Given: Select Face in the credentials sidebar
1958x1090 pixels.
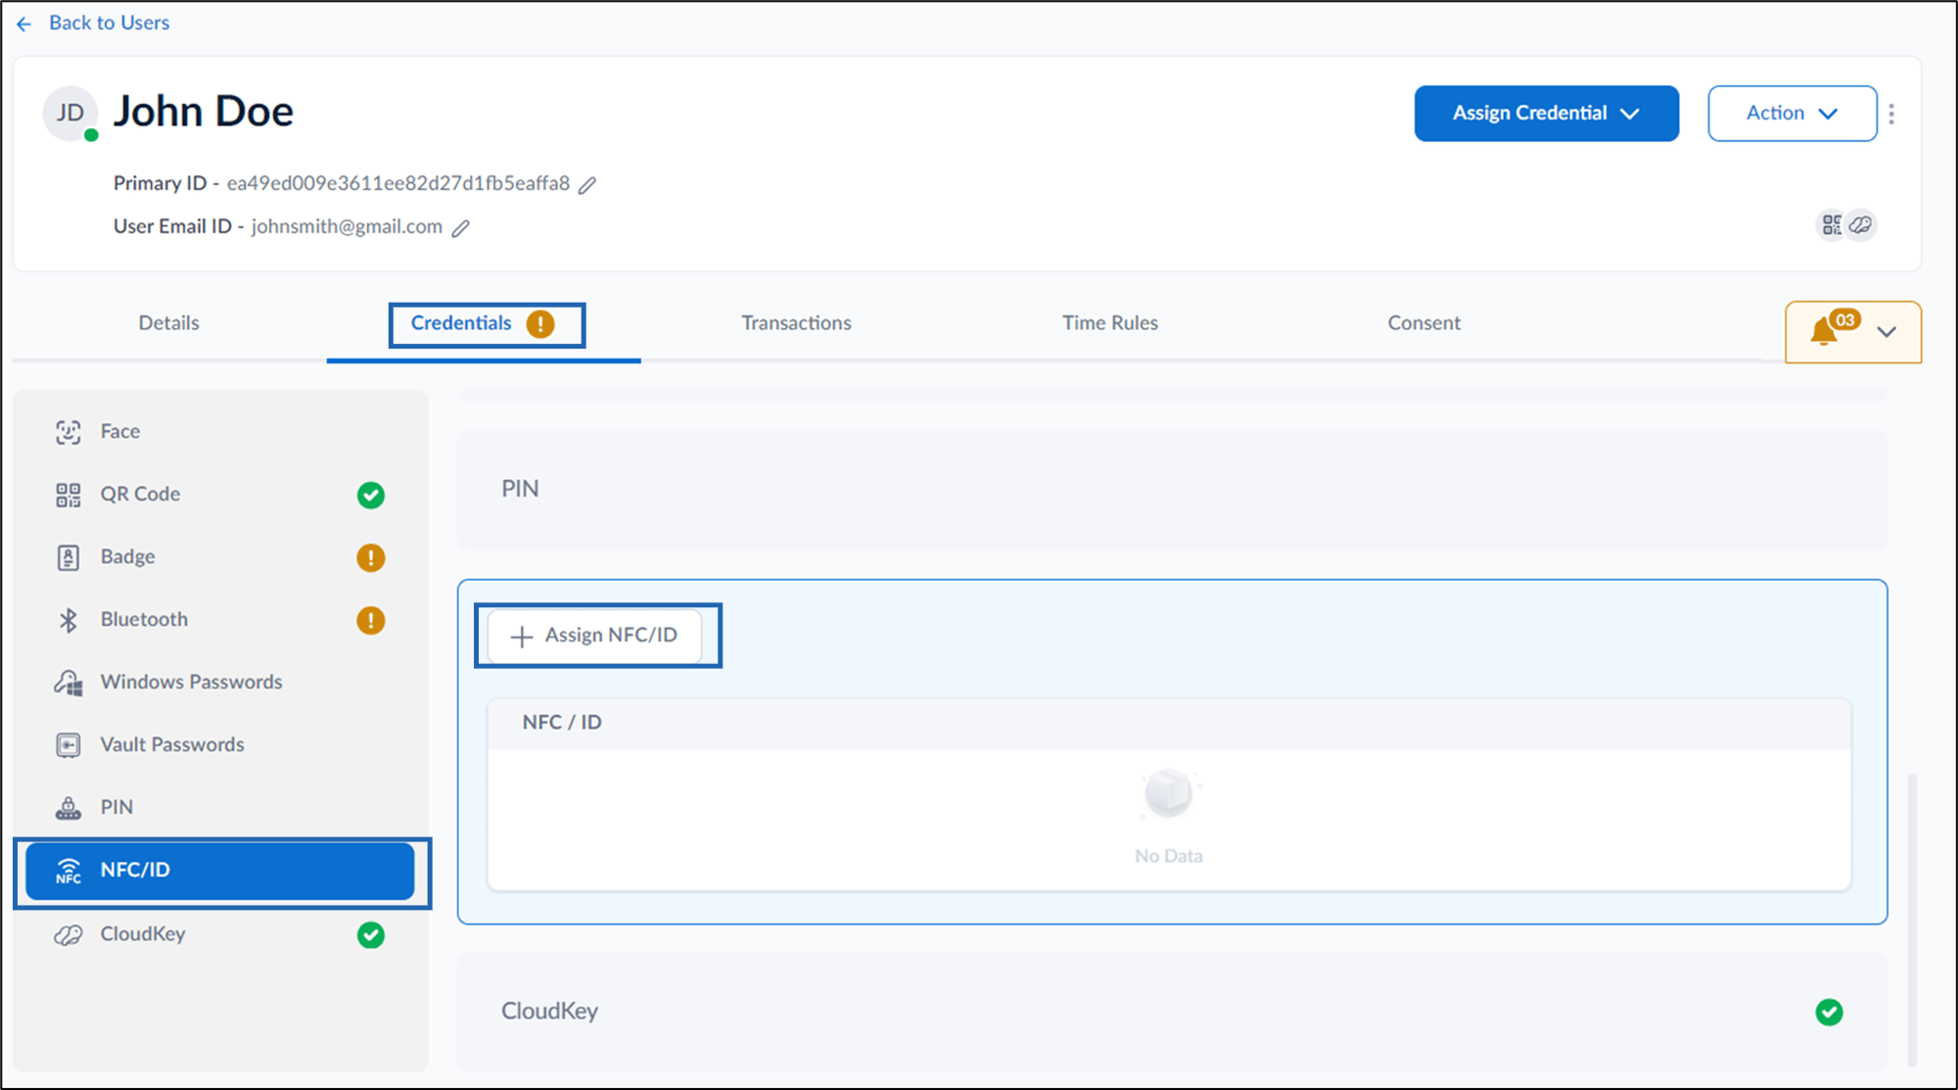Looking at the screenshot, I should pos(219,431).
